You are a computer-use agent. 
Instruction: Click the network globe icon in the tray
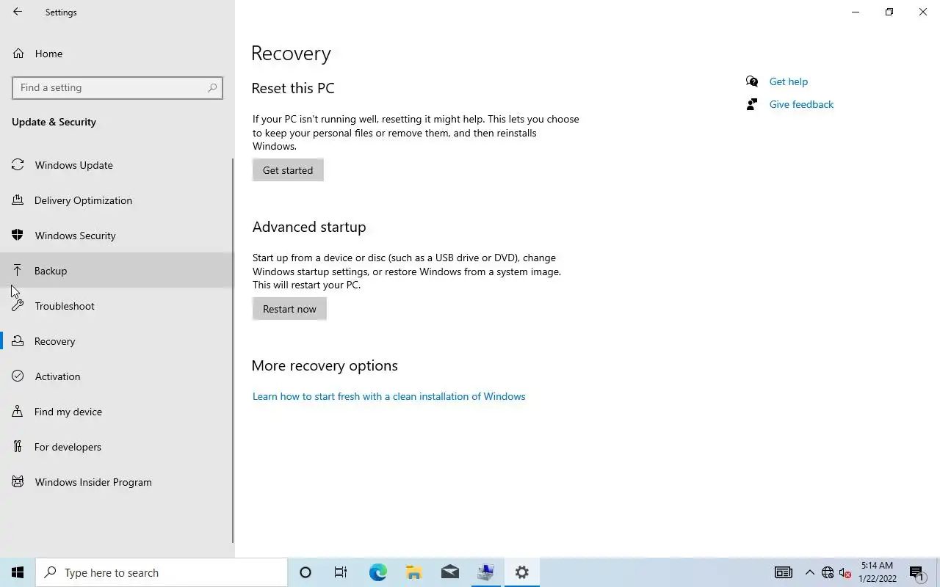(828, 572)
